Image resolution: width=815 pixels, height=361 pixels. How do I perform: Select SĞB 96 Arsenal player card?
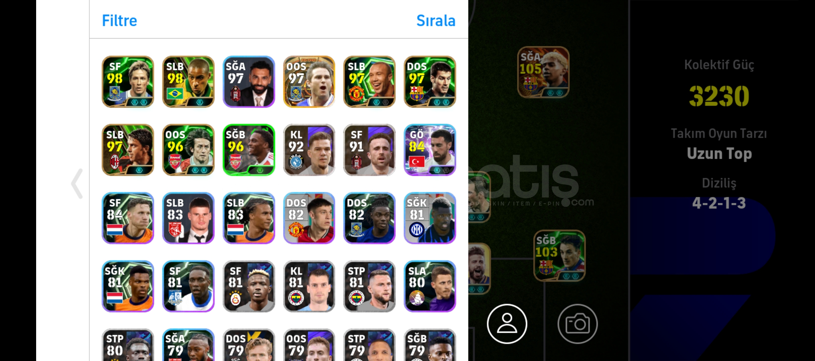tap(249, 150)
